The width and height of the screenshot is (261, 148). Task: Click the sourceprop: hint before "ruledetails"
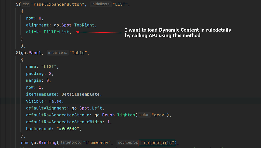click(128, 142)
